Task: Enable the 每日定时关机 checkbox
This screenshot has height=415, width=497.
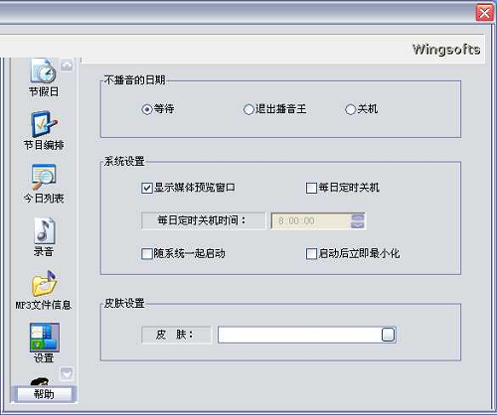Action: coord(311,188)
